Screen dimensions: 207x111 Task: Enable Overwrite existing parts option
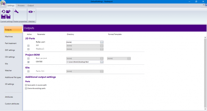coord(26,88)
